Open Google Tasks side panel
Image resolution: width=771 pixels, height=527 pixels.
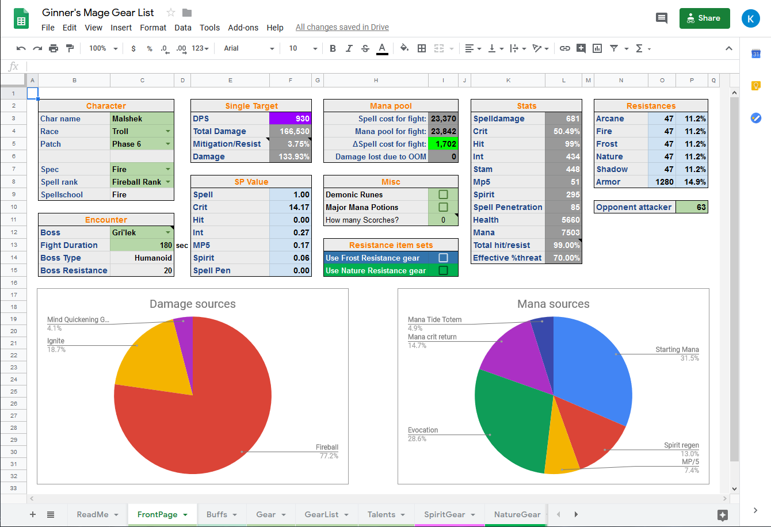pyautogui.click(x=756, y=118)
